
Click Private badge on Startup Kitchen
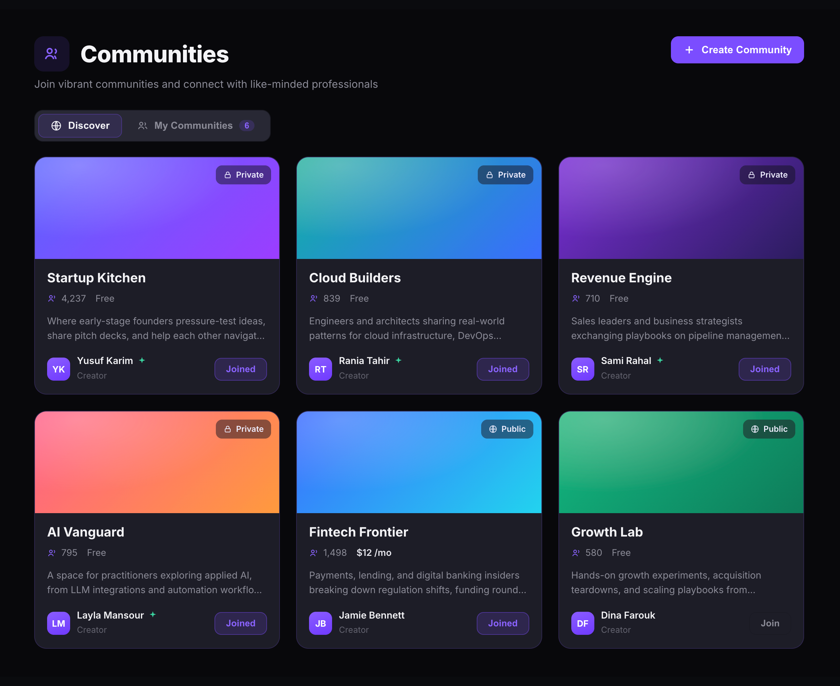243,175
